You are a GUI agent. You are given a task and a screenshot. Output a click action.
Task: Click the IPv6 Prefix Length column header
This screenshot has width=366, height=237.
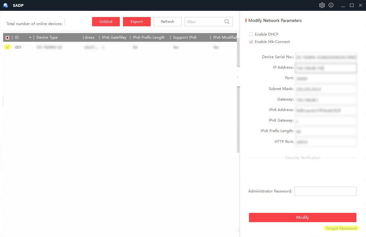click(149, 37)
